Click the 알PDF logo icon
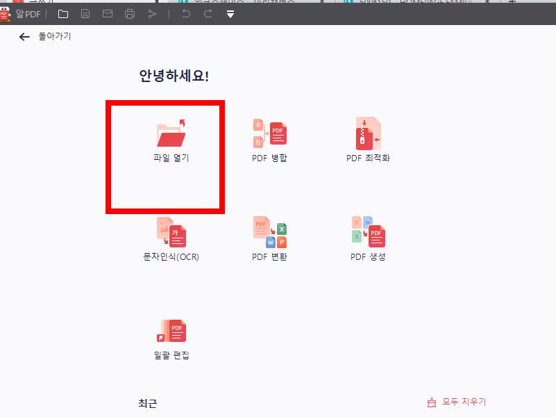 tap(6, 14)
